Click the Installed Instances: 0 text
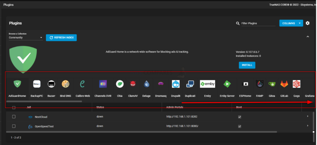The image size is (317, 145). [x=248, y=56]
